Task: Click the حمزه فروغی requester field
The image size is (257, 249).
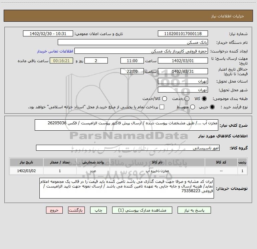Action: pyautogui.click(x=141, y=51)
